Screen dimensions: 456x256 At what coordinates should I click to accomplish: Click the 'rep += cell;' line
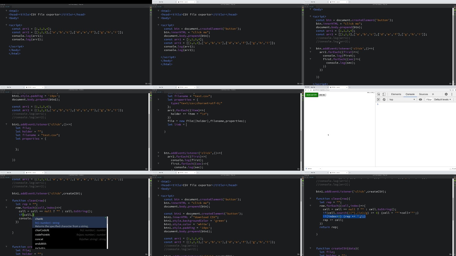coord(333,220)
